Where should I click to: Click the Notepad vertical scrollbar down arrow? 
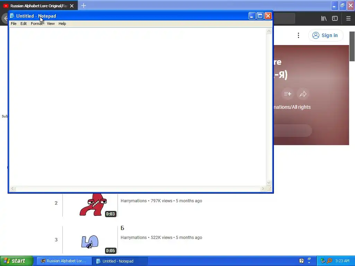click(x=269, y=183)
